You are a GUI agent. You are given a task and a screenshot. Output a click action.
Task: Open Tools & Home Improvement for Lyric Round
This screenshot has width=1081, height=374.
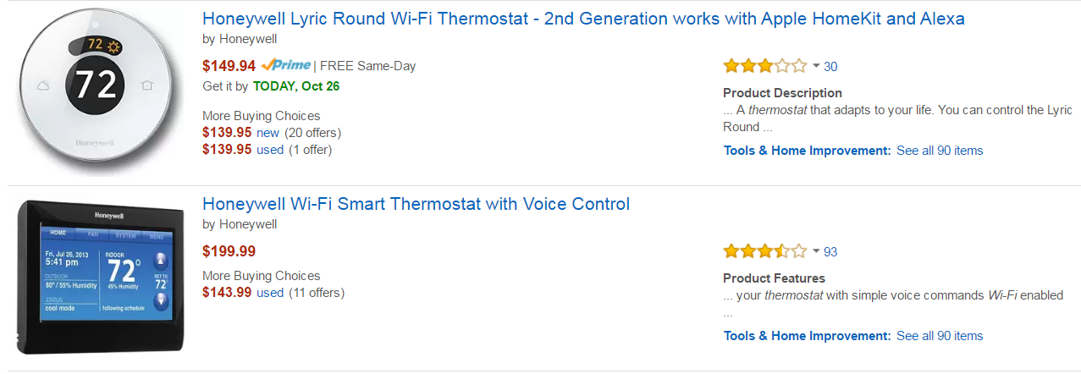(x=807, y=151)
